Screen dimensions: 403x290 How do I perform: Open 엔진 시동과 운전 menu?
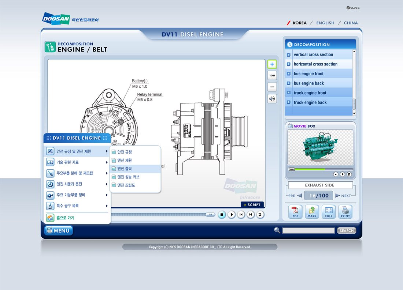tap(77, 184)
